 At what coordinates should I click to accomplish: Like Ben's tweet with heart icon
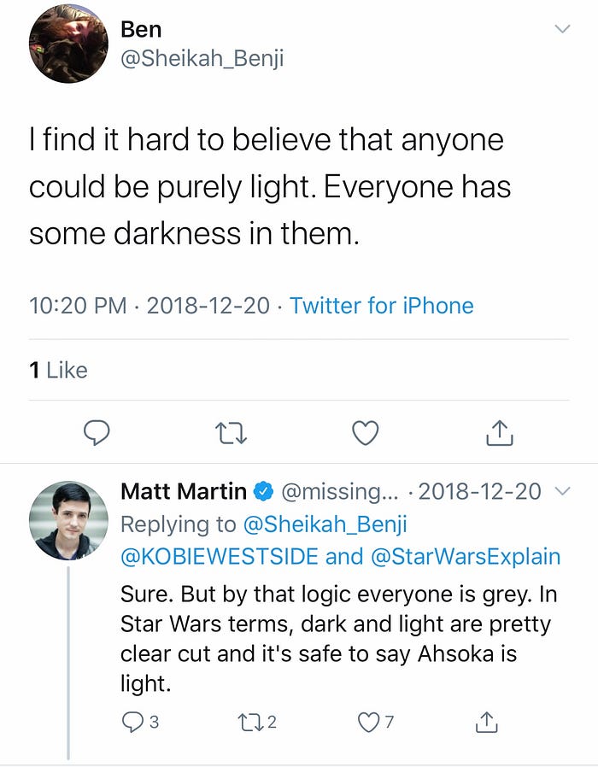(366, 434)
